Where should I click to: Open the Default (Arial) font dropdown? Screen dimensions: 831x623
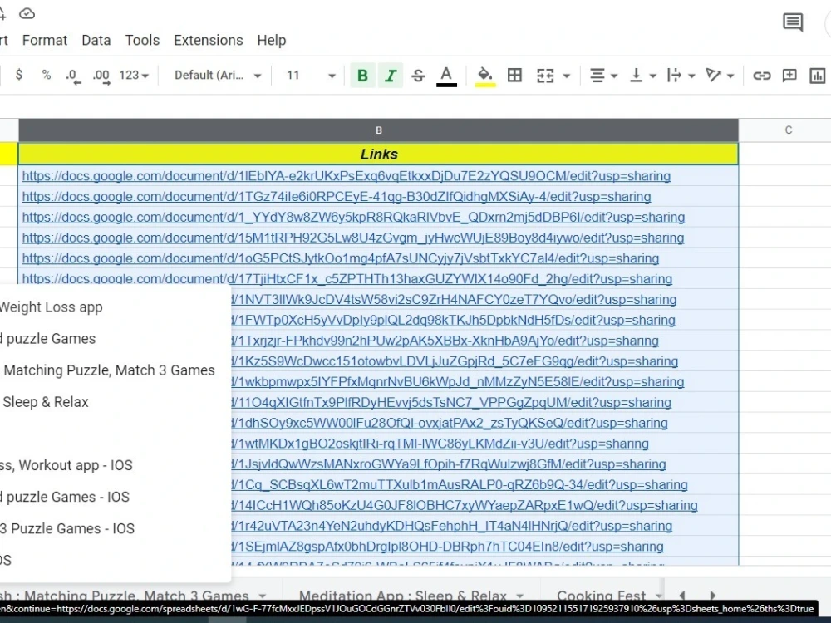pyautogui.click(x=218, y=76)
